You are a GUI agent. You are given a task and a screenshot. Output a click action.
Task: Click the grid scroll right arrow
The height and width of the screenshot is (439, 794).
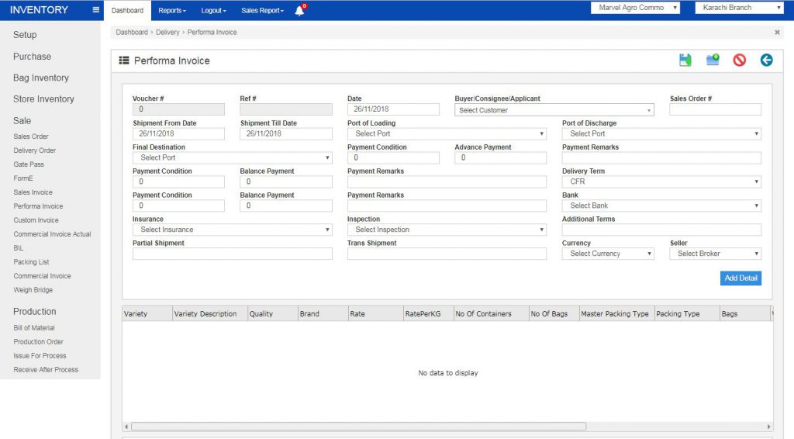(x=768, y=427)
